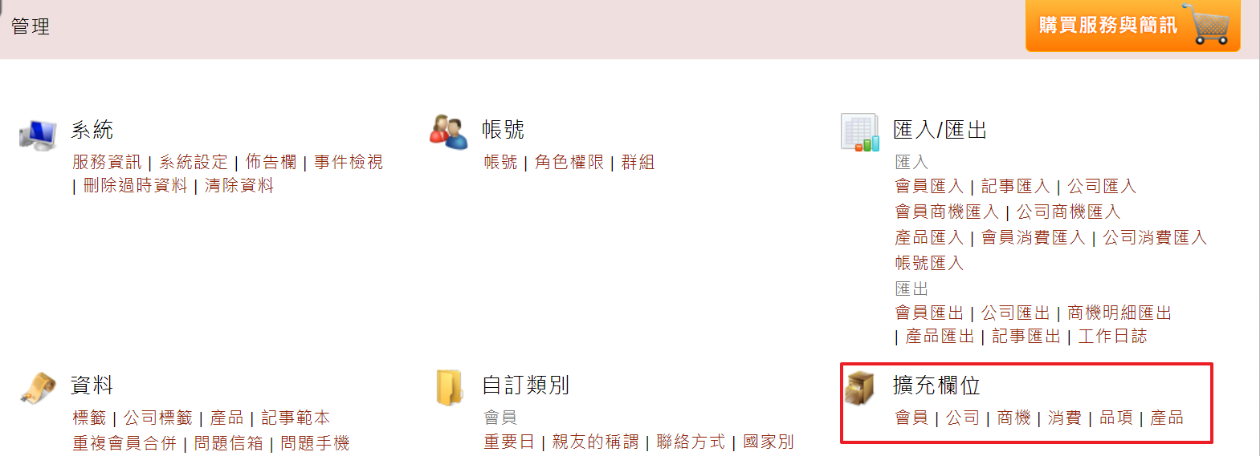Open the 商機明細匯出 link

tap(1119, 313)
